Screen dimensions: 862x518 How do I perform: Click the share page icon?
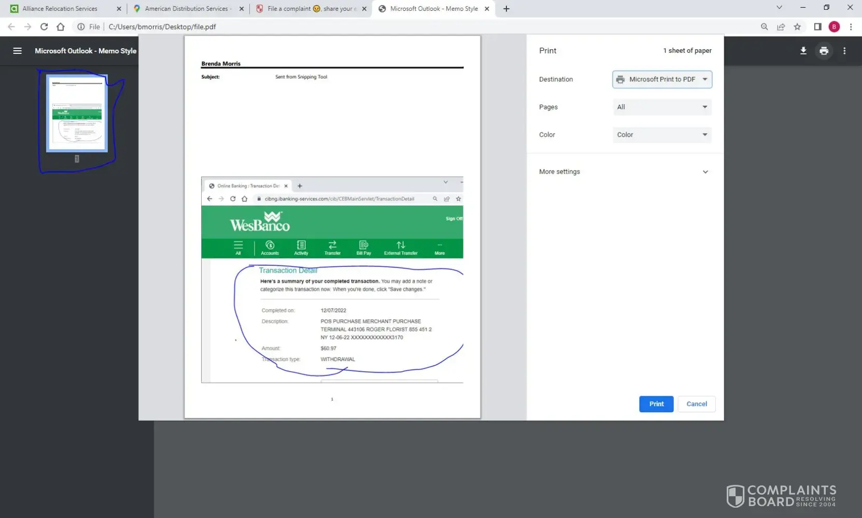(781, 27)
